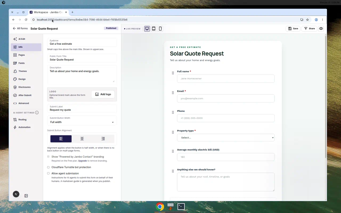Image resolution: width=341 pixels, height=213 pixels.
Task: Click drag handle beside Email field
Action: [x=173, y=93]
